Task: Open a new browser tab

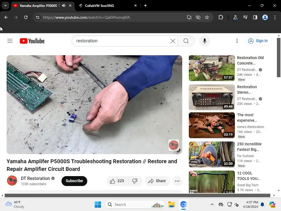Action: point(145,5)
